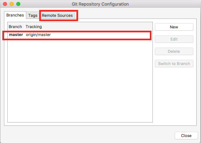
Task: Dismiss the dialog with the bottom Close button
Action: 186,136
